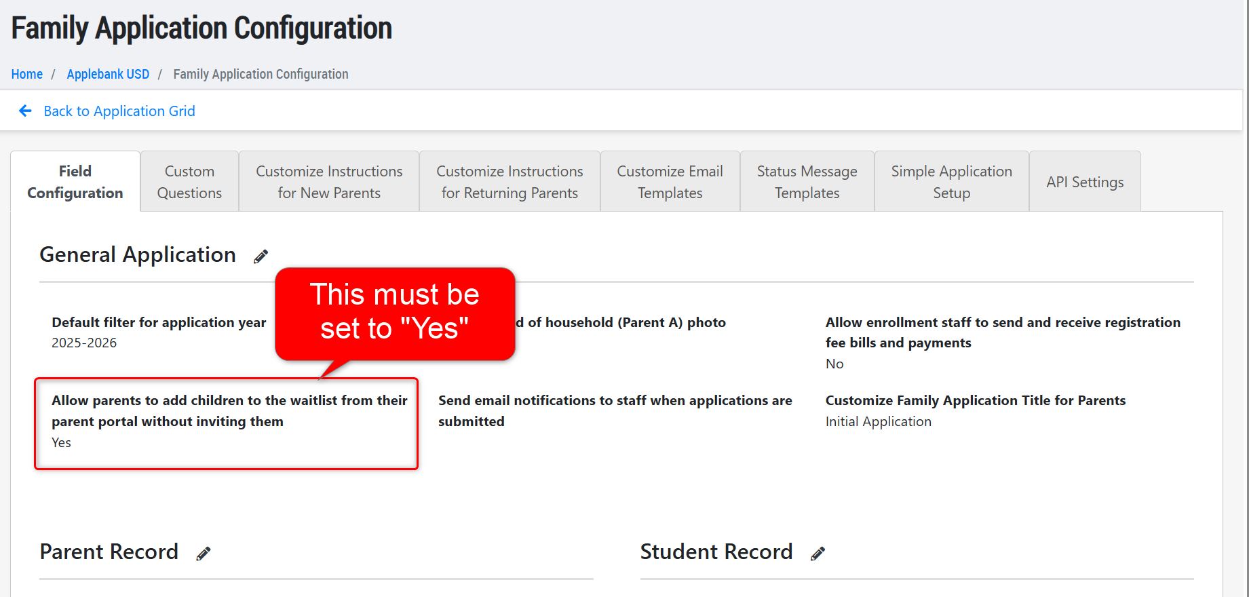Go to Home breadcrumb link
The height and width of the screenshot is (597, 1249).
[27, 74]
